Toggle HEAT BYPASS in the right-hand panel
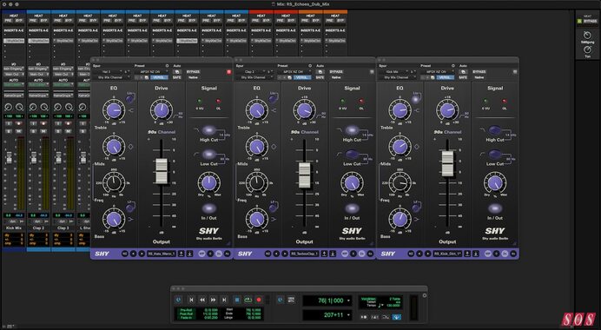 click(590, 22)
